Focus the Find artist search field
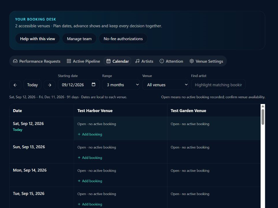The width and height of the screenshot is (278, 208). point(218,85)
